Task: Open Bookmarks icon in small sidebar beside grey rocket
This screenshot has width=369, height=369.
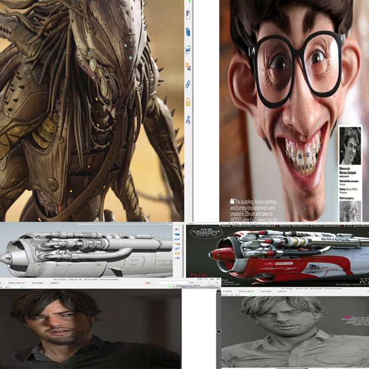Action: point(177,229)
